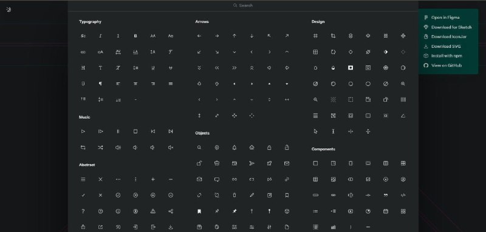Select the bell icon under Objects
The width and height of the screenshot is (486, 232).
pos(234,148)
